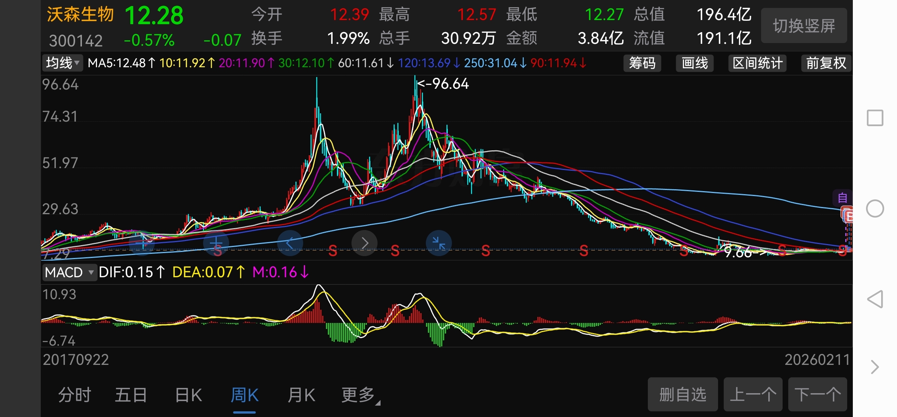This screenshot has height=417, width=897.
Task: Toggle the 筹码 chip distribution view
Action: (x=642, y=63)
